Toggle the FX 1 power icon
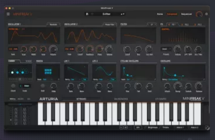The height and width of the screenshot is (140, 215). click(x=169, y=24)
